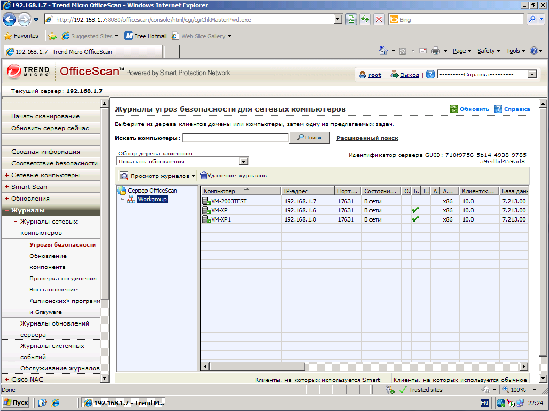Click the Zoom level magnifier in status bar
This screenshot has width=549, height=411.
506,389
